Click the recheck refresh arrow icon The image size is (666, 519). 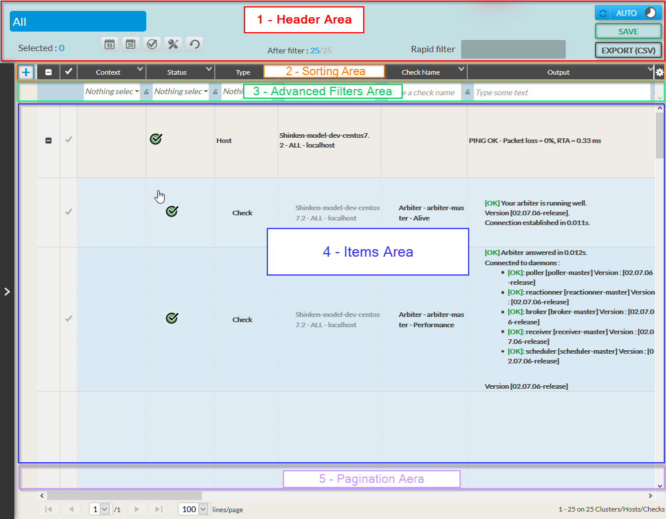coord(194,44)
